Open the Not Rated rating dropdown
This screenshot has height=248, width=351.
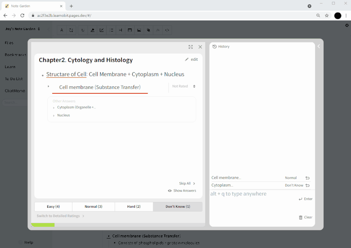coord(184,86)
